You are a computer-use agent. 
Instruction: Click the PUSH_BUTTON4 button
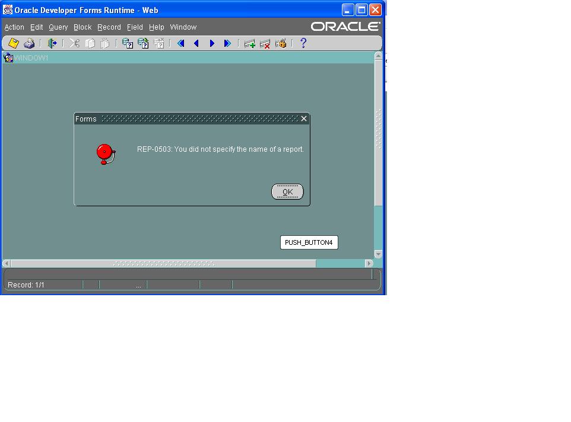(x=309, y=242)
